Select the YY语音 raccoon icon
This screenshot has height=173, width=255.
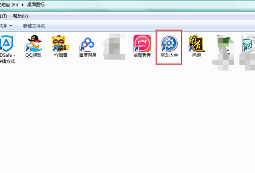click(60, 44)
